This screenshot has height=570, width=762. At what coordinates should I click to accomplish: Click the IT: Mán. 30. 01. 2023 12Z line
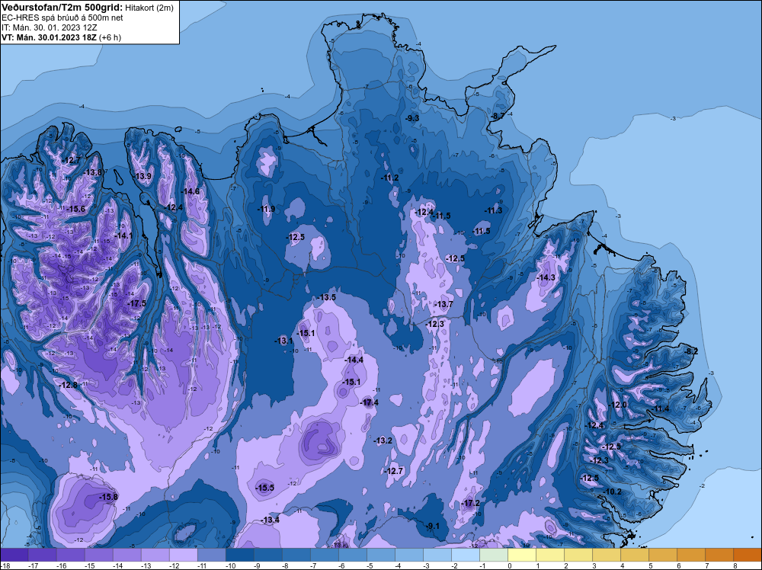[x=49, y=27]
